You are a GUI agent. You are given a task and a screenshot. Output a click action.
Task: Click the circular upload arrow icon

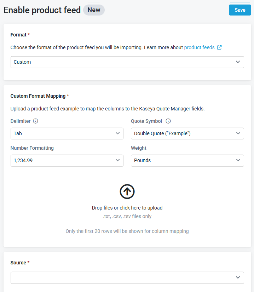[127, 191]
